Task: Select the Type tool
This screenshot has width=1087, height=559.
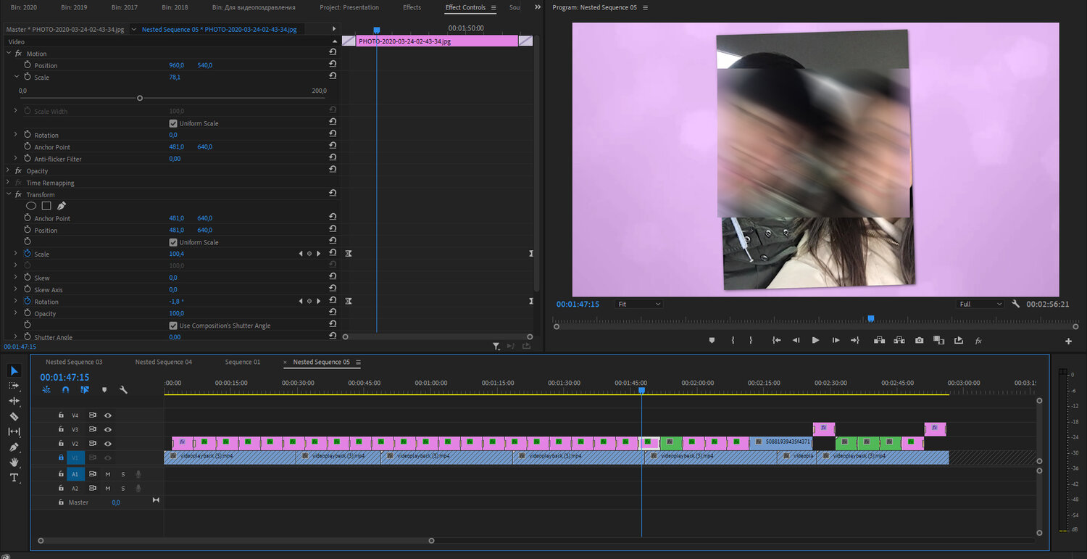Action: pos(14,477)
